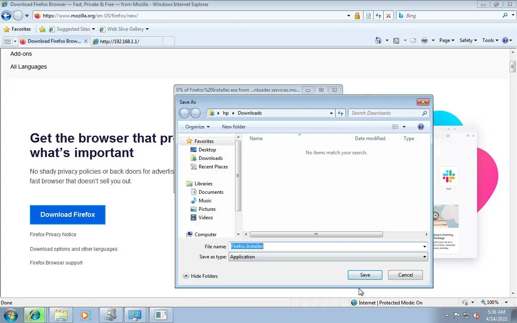Click the Quick Tabs grid icon

click(x=7, y=41)
